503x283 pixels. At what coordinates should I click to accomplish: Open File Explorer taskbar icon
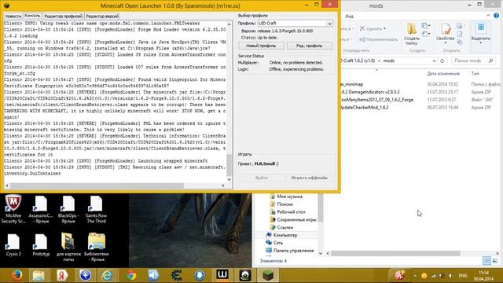click(x=39, y=275)
